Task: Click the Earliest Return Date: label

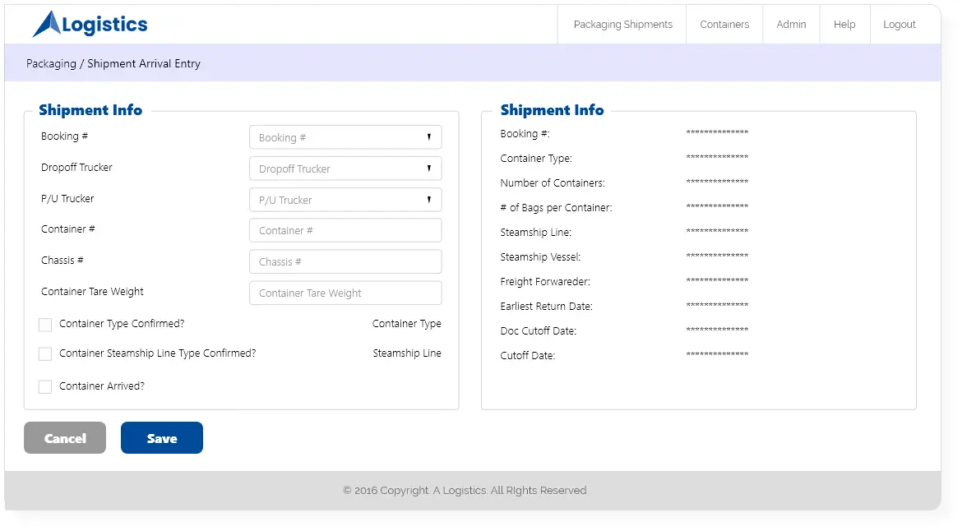Action: click(547, 306)
